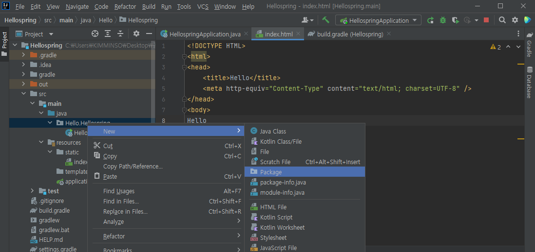Click Find Usages in context menu
535x252 pixels.
point(166,191)
